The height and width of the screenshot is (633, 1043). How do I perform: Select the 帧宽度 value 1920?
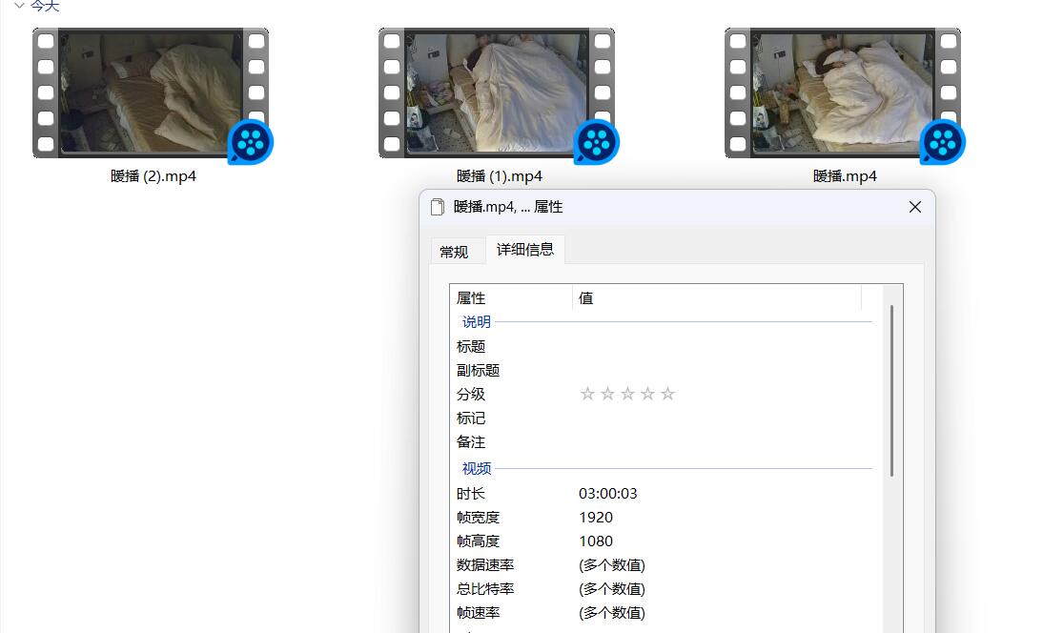coord(595,518)
